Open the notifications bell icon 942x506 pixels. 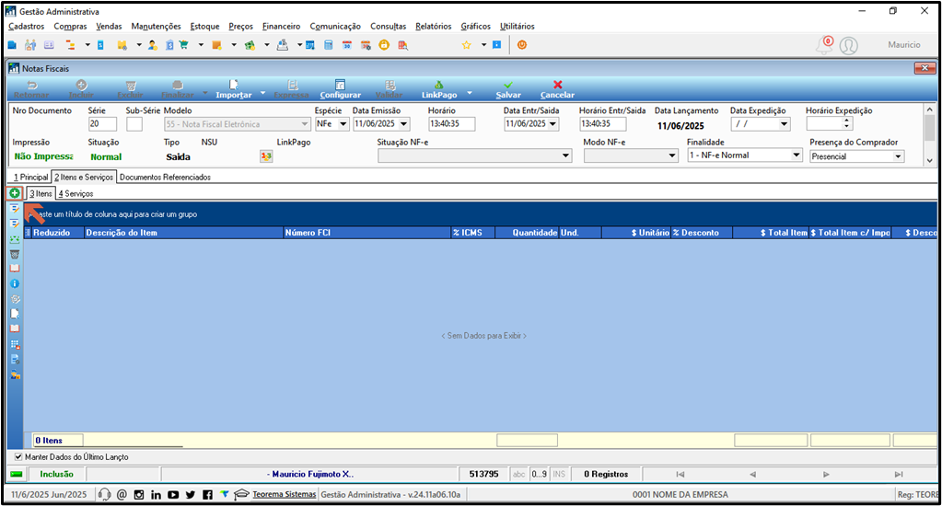(x=823, y=45)
